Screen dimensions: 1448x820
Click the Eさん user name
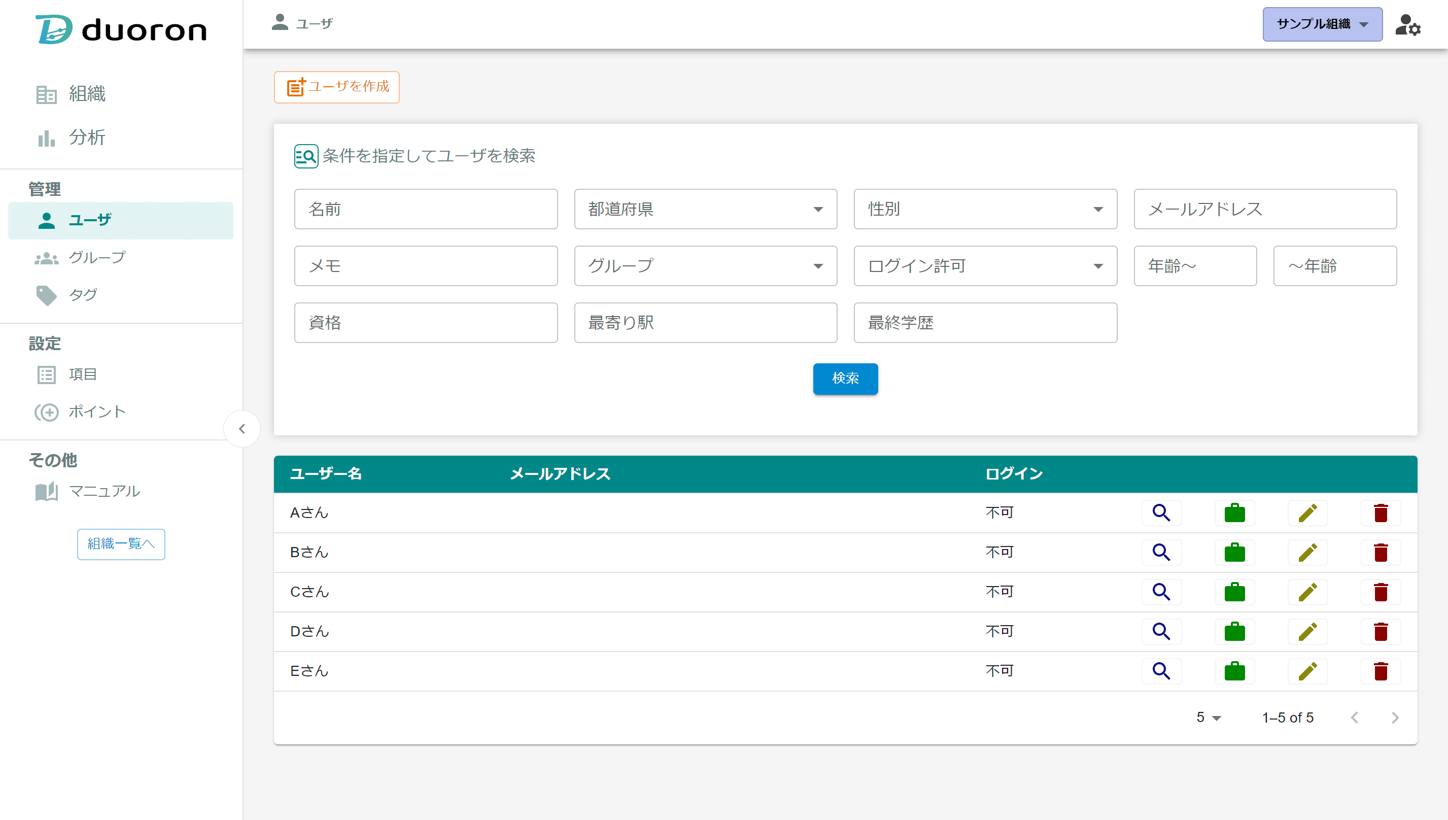(309, 671)
